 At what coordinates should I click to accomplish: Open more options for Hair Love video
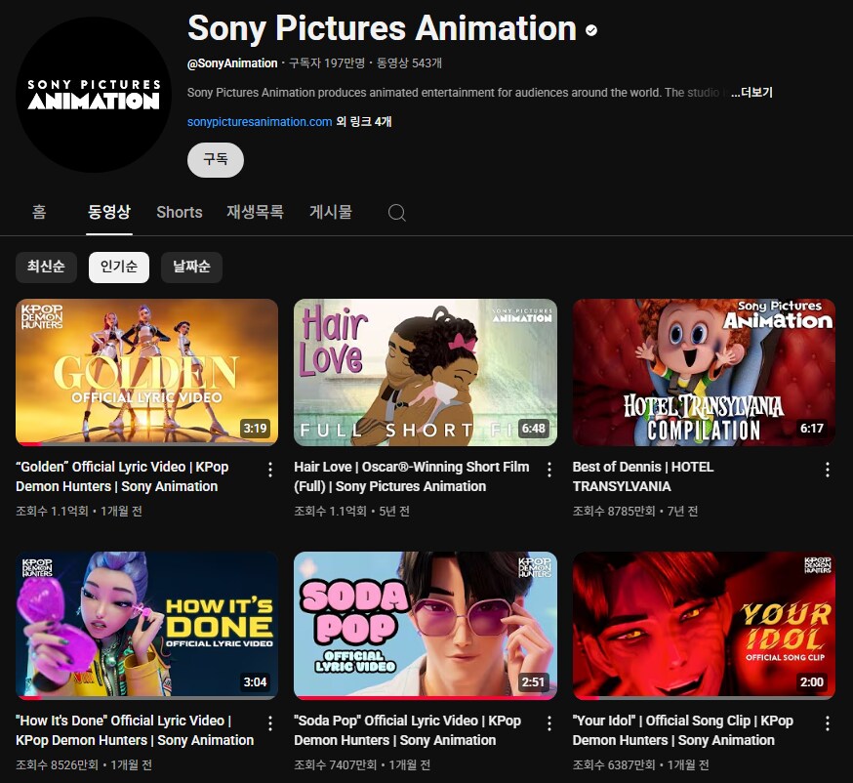548,470
